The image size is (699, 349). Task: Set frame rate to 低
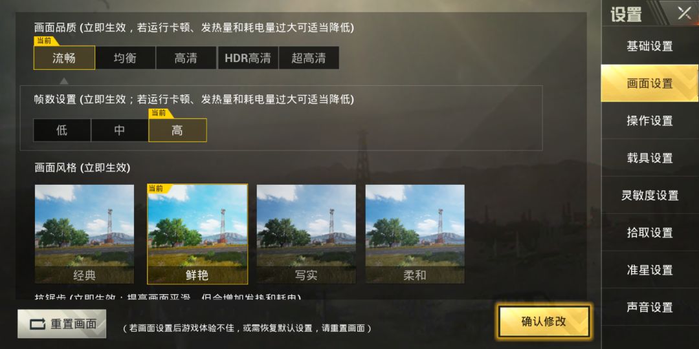pyautogui.click(x=62, y=131)
